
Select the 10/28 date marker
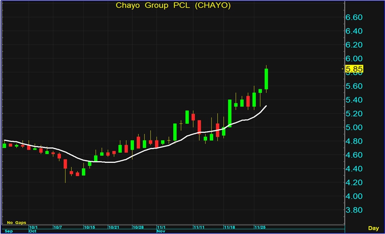(x=138, y=227)
